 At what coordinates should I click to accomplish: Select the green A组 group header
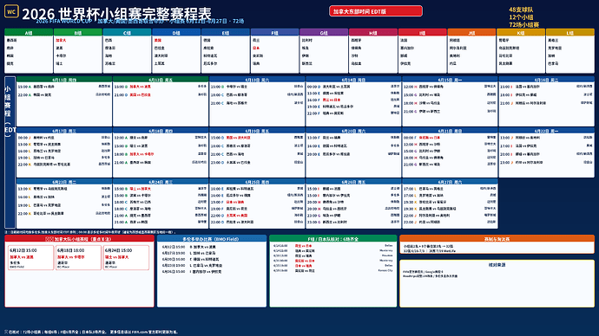[29, 33]
